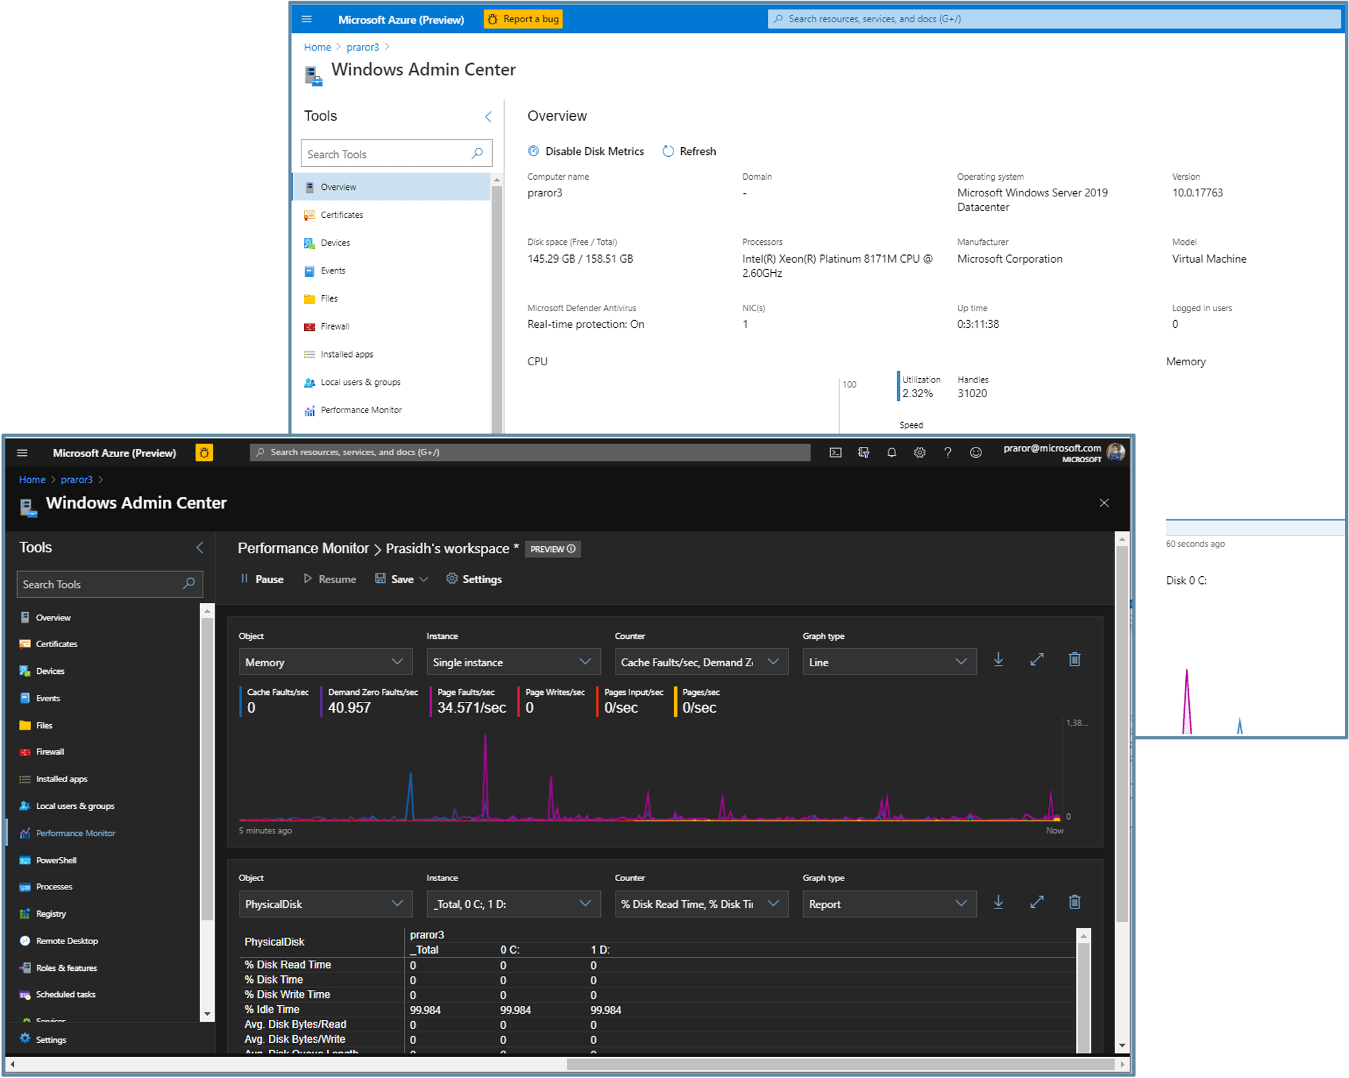The height and width of the screenshot is (1078, 1349).
Task: Open the Line graph type dropdown
Action: 888,662
